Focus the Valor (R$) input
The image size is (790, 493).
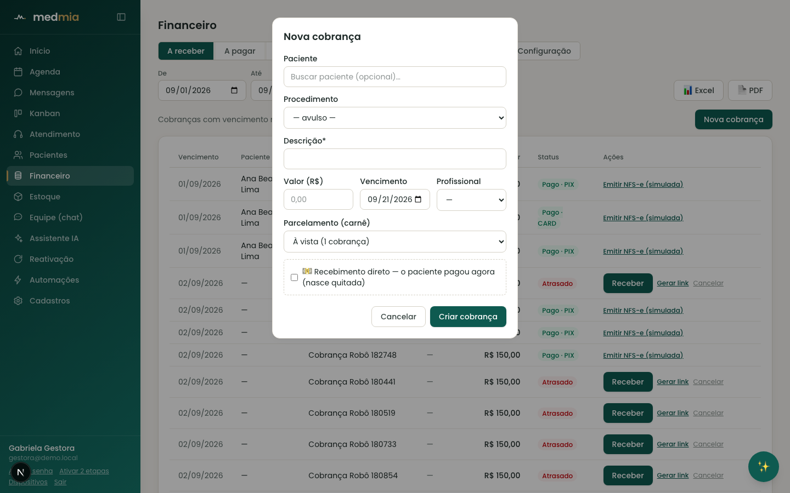click(x=318, y=199)
